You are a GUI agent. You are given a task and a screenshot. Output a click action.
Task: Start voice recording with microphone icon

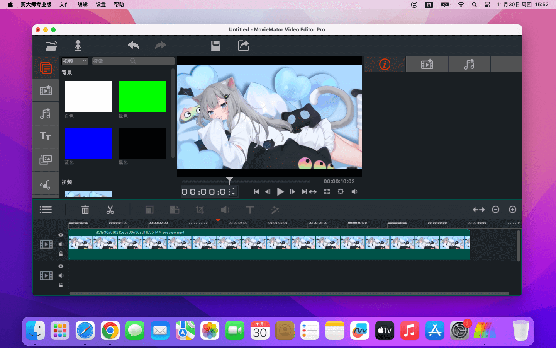point(78,46)
